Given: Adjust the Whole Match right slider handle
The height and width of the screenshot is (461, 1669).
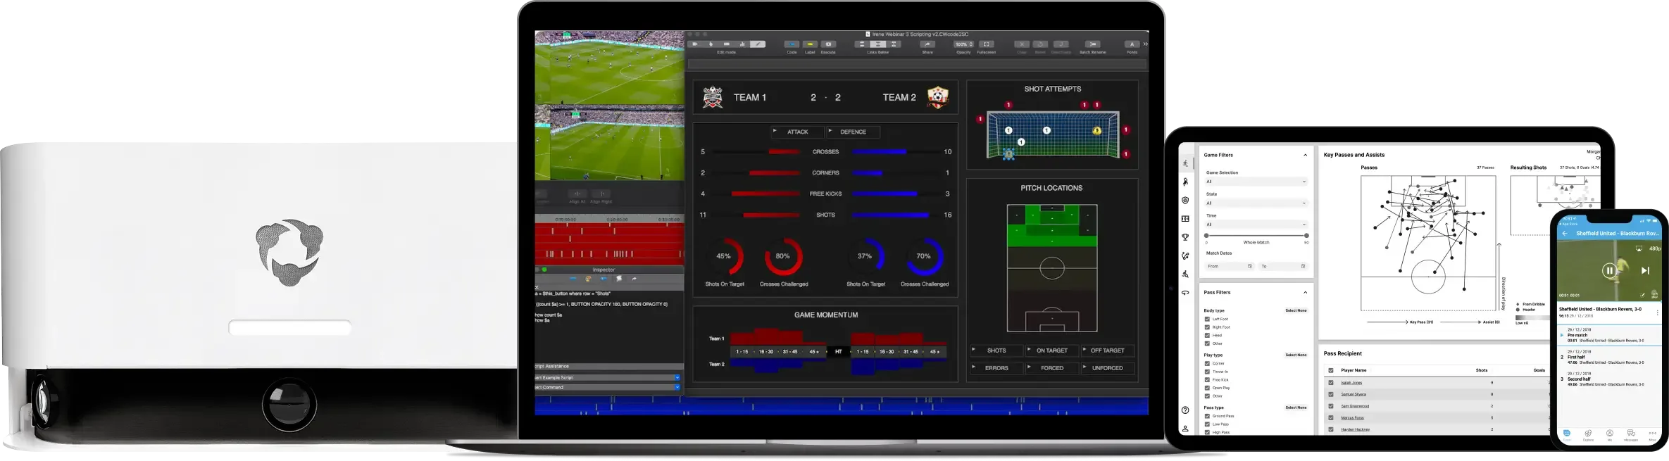Looking at the screenshot, I should click(x=1306, y=236).
